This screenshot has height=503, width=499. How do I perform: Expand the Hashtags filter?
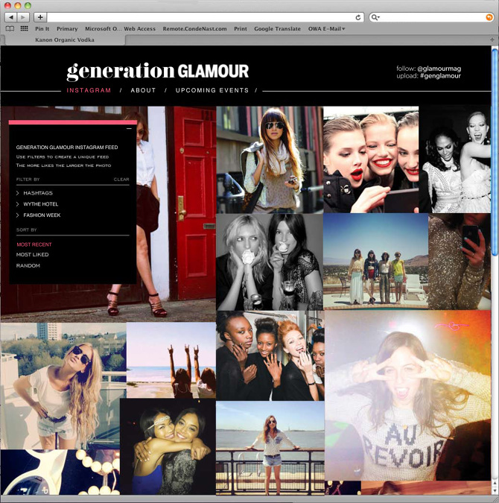[x=37, y=193]
